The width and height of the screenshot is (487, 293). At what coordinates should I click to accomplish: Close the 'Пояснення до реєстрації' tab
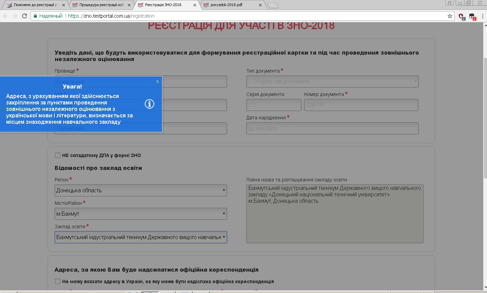pos(64,5)
